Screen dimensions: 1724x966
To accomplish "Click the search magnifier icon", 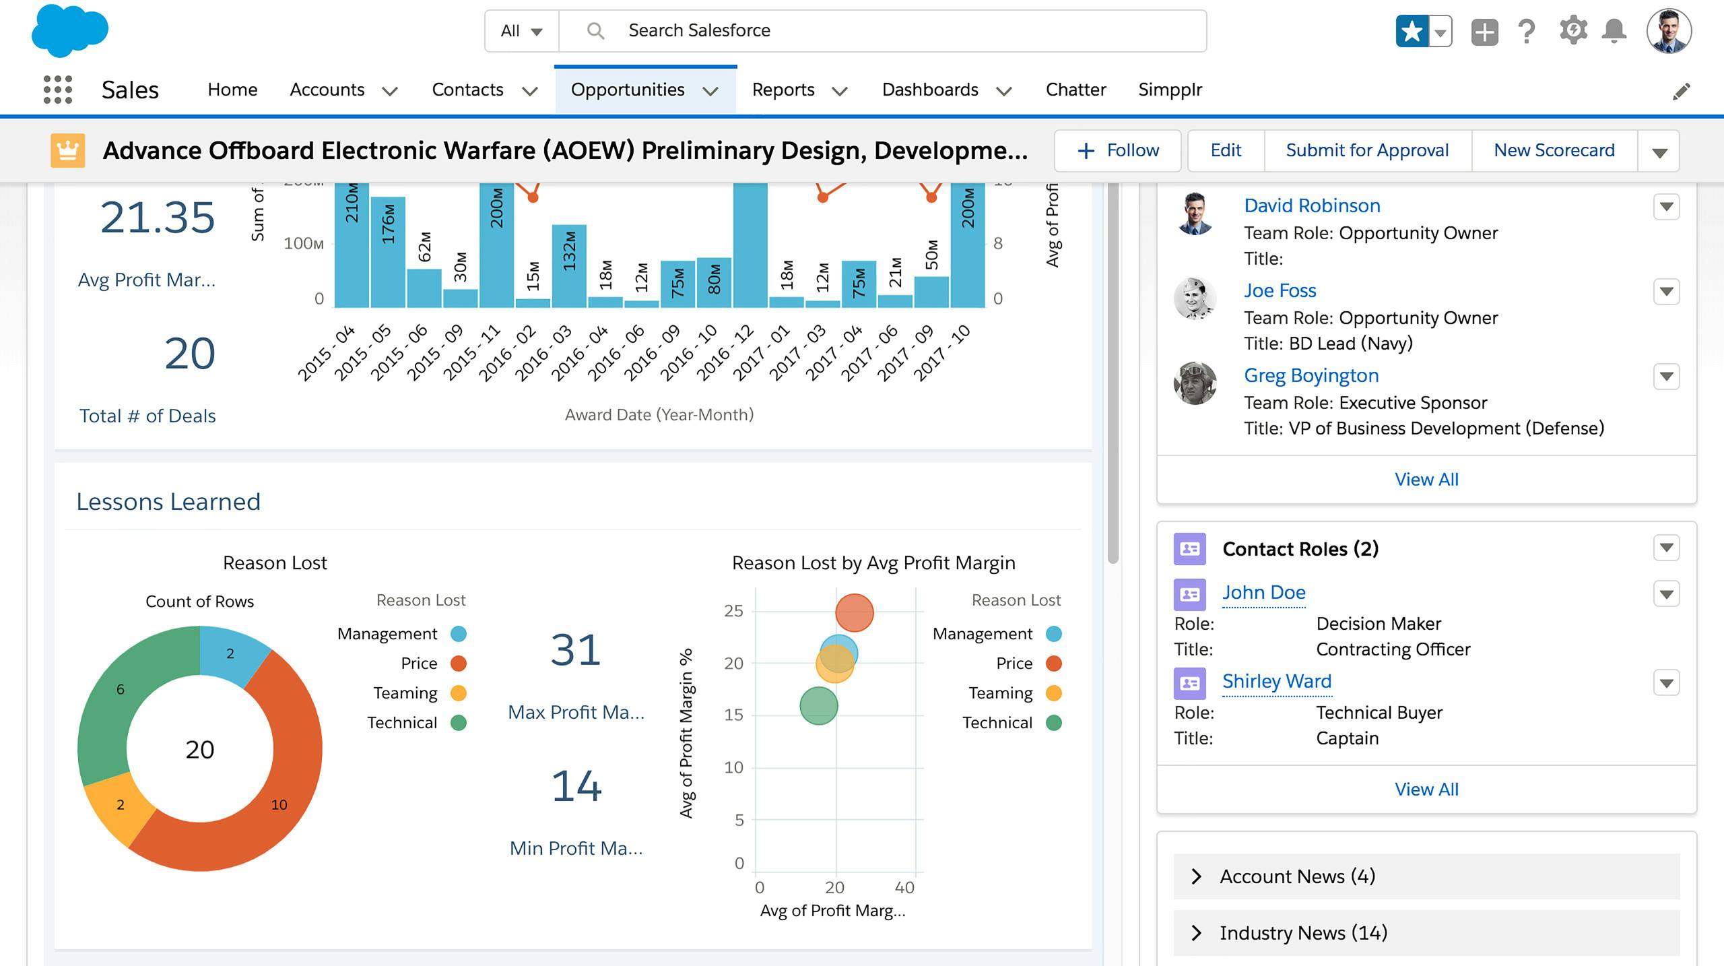I will coord(595,30).
